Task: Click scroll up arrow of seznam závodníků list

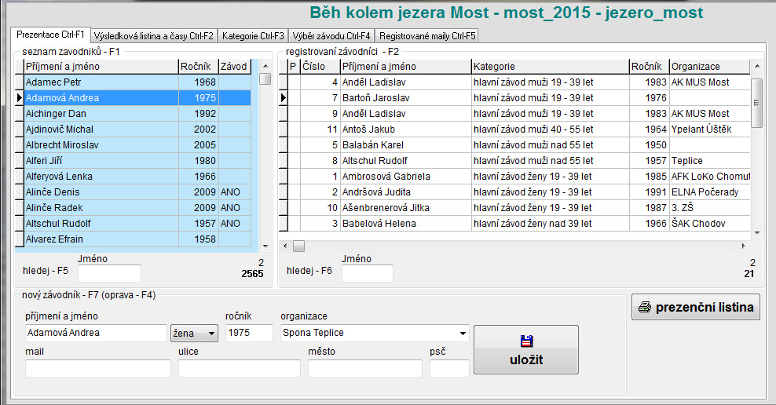Action: coord(265,66)
